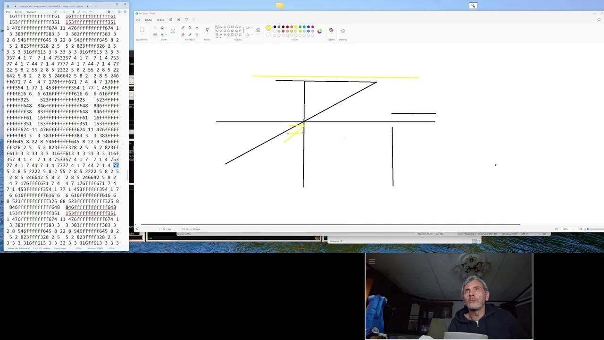The width and height of the screenshot is (604, 340).
Task: Expand the Selection tool dropdown arrow
Action: coord(142,34)
